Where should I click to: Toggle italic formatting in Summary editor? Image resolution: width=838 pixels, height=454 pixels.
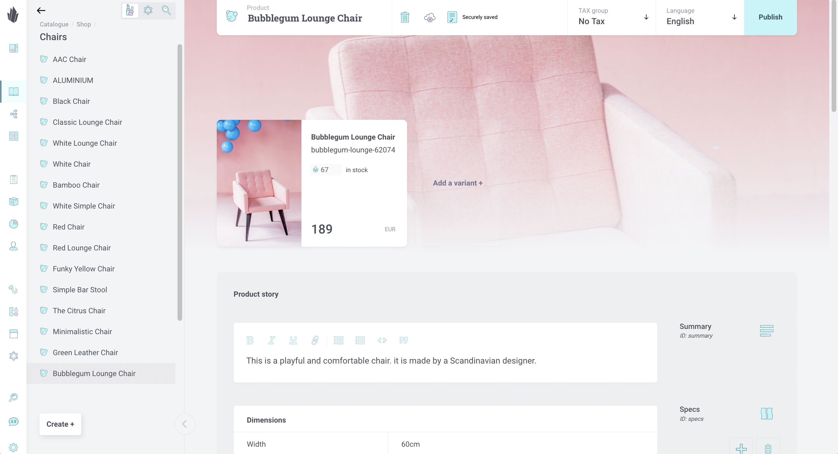[x=271, y=340]
